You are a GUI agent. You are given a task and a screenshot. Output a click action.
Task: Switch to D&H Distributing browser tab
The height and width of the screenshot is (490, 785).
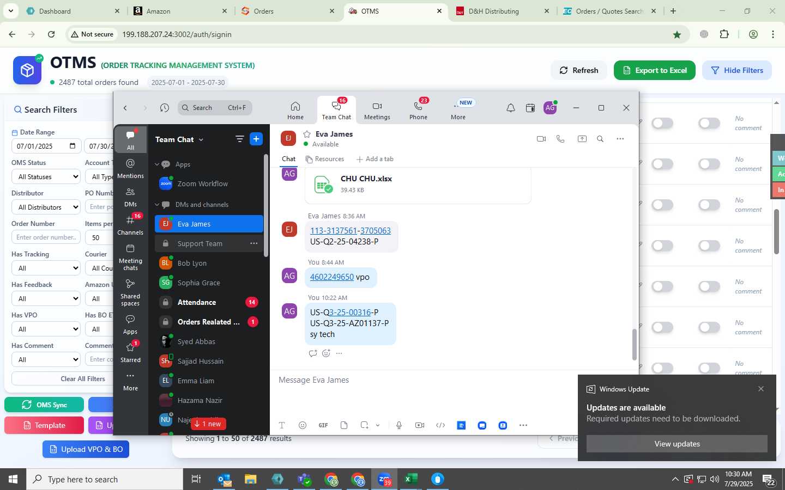(x=502, y=11)
